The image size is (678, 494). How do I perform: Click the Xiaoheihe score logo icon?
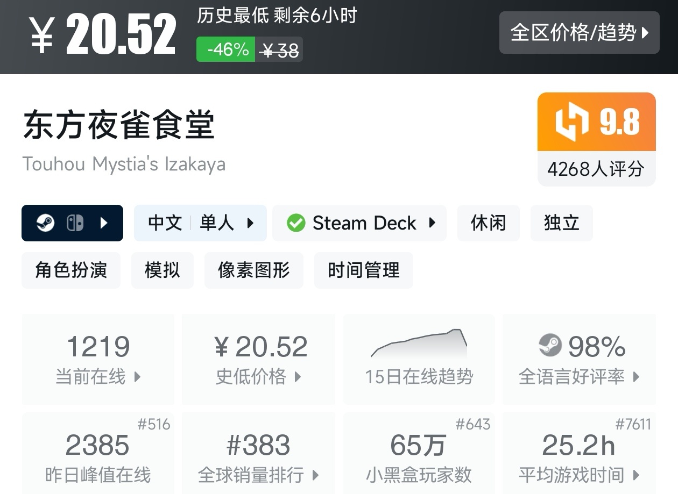coord(572,122)
